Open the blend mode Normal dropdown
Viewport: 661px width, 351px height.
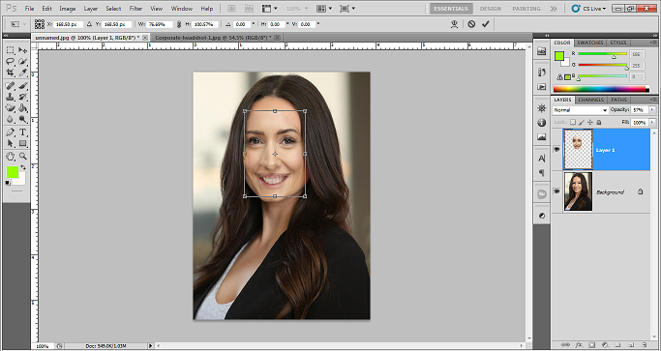(581, 110)
